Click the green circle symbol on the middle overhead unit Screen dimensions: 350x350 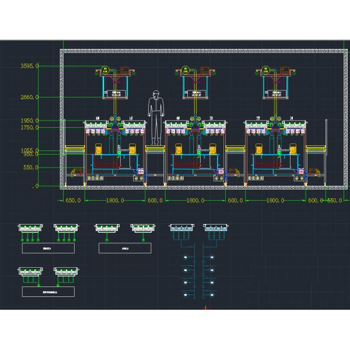coord(185,70)
